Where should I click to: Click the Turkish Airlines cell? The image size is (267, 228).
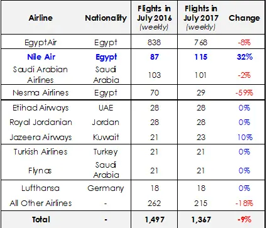click(41, 151)
